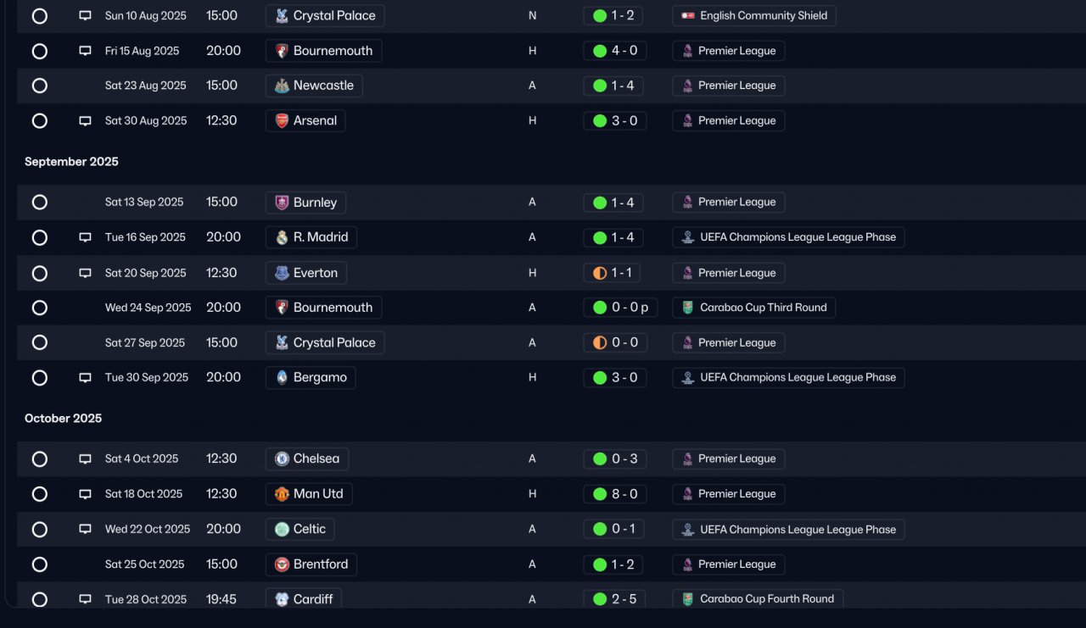The height and width of the screenshot is (628, 1086).
Task: Select the radio circle for Man Utd match
Action: pos(40,494)
